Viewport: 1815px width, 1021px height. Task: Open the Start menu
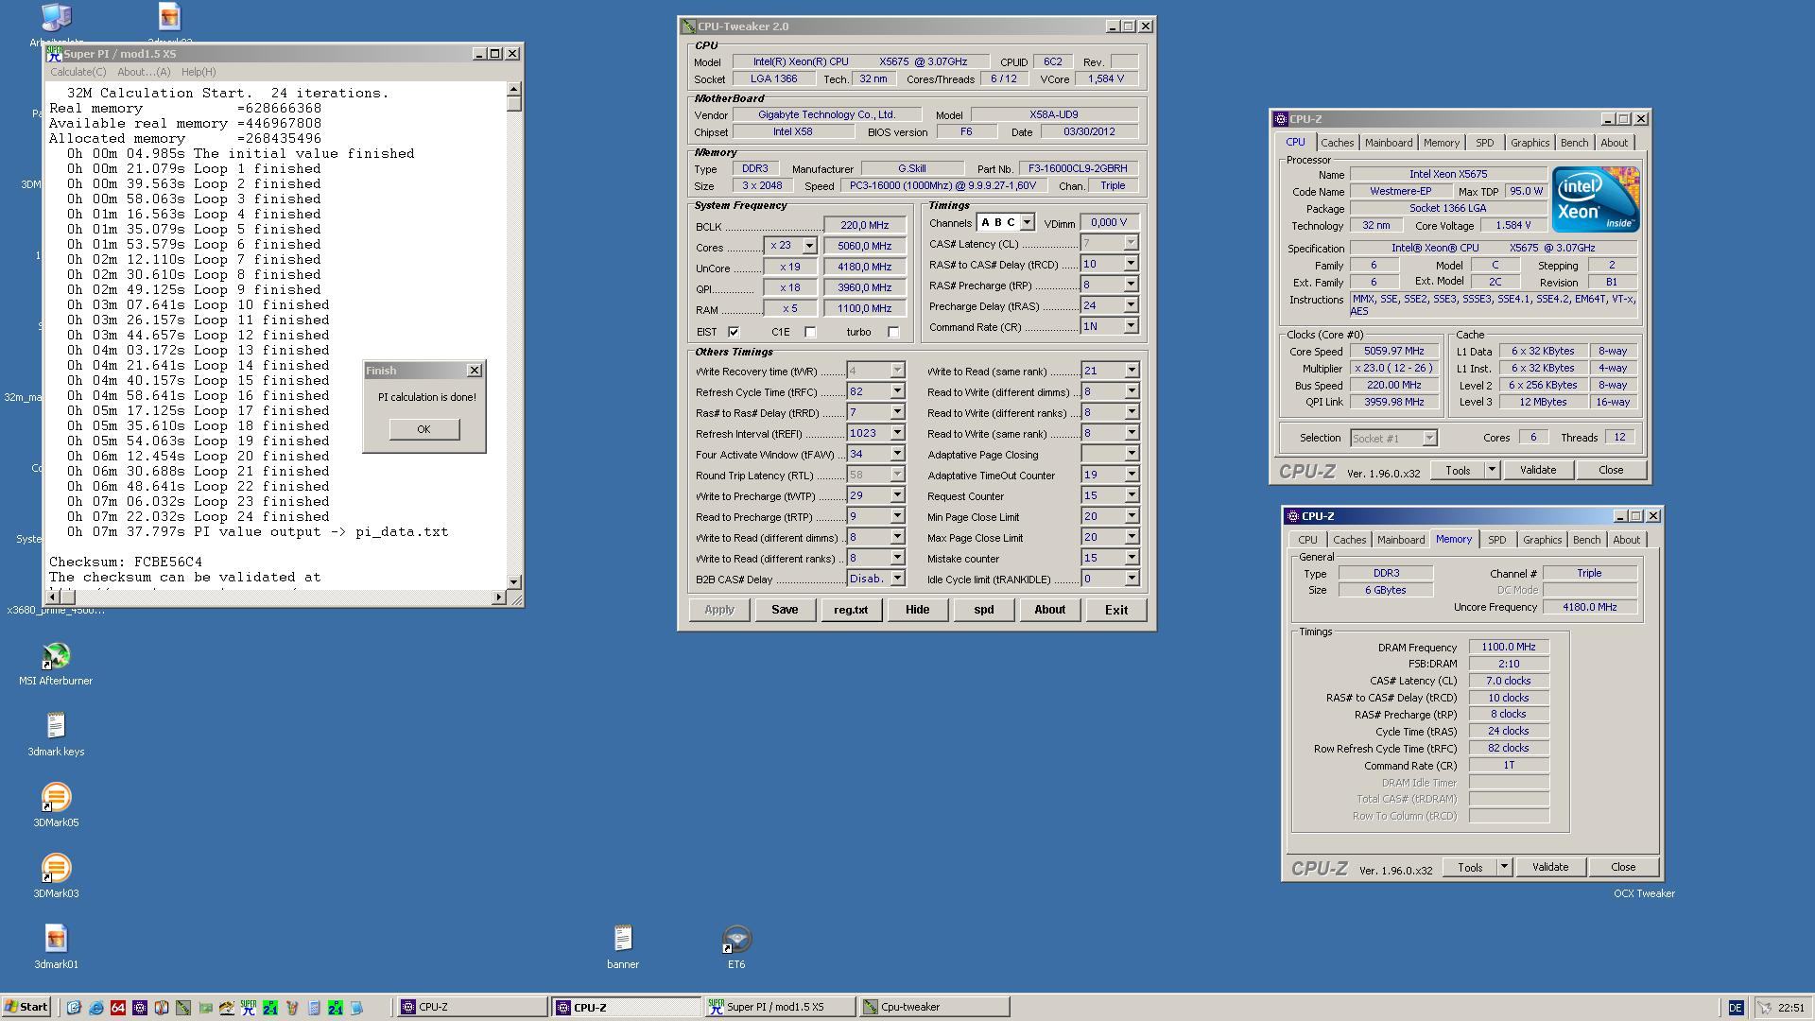pyautogui.click(x=26, y=1007)
